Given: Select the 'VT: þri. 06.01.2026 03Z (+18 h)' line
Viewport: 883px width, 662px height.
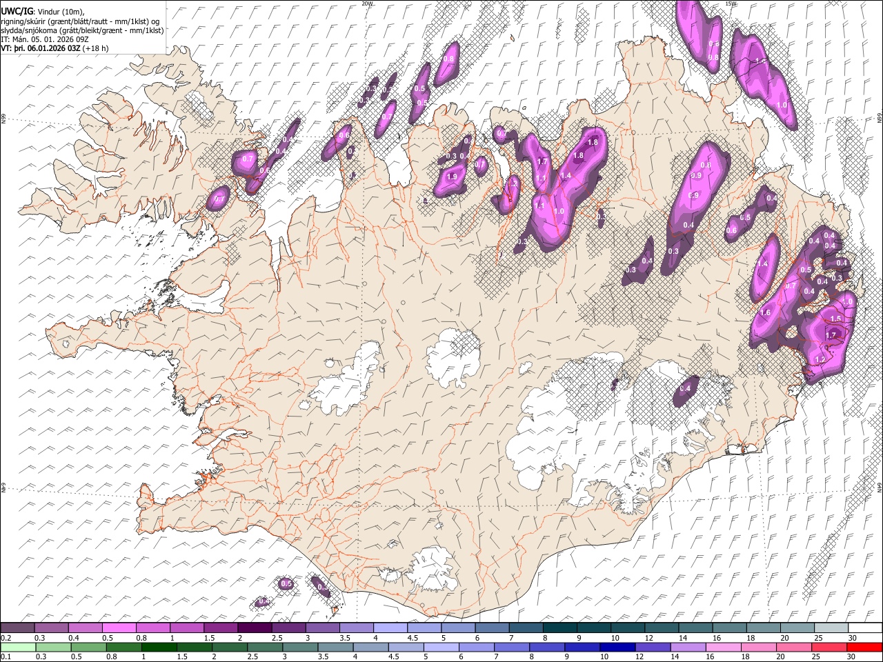Looking at the screenshot, I should click(x=54, y=48).
